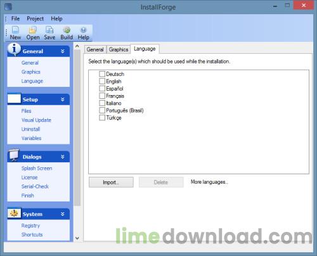Viewport: 317px width, 256px height.
Task: Switch to the General tab
Action: [x=95, y=49]
